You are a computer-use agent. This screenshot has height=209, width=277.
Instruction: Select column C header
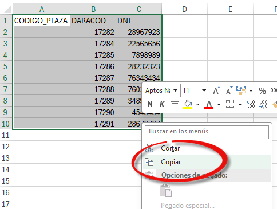click(x=139, y=9)
